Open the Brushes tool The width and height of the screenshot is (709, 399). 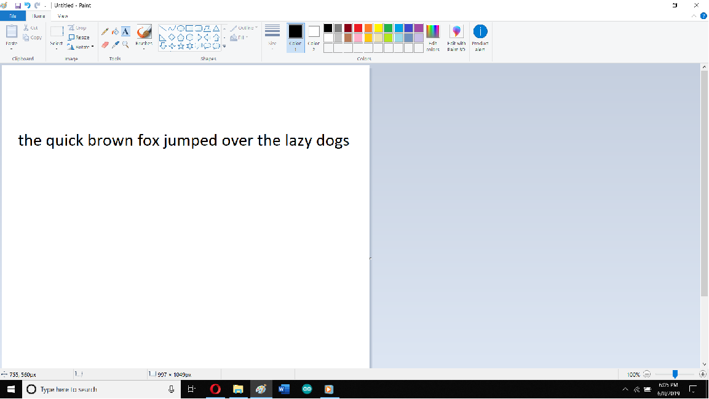point(144,36)
